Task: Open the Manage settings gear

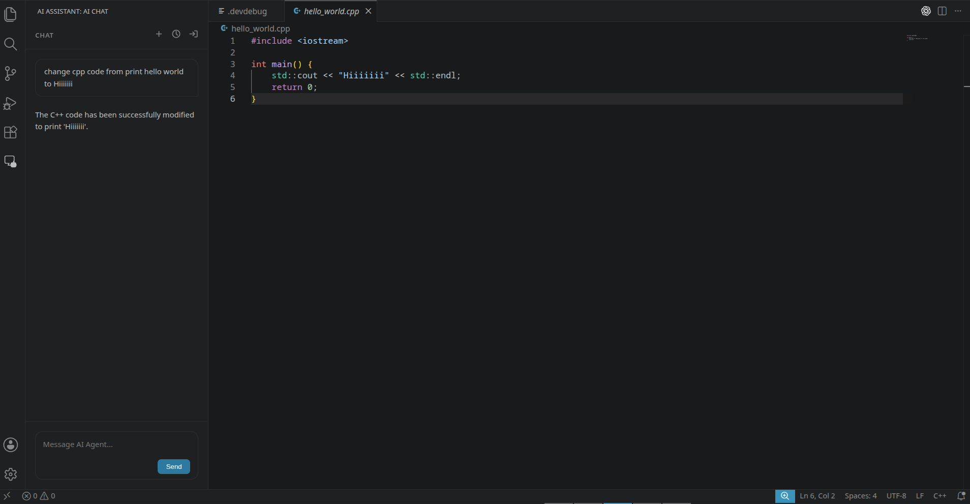Action: click(11, 475)
